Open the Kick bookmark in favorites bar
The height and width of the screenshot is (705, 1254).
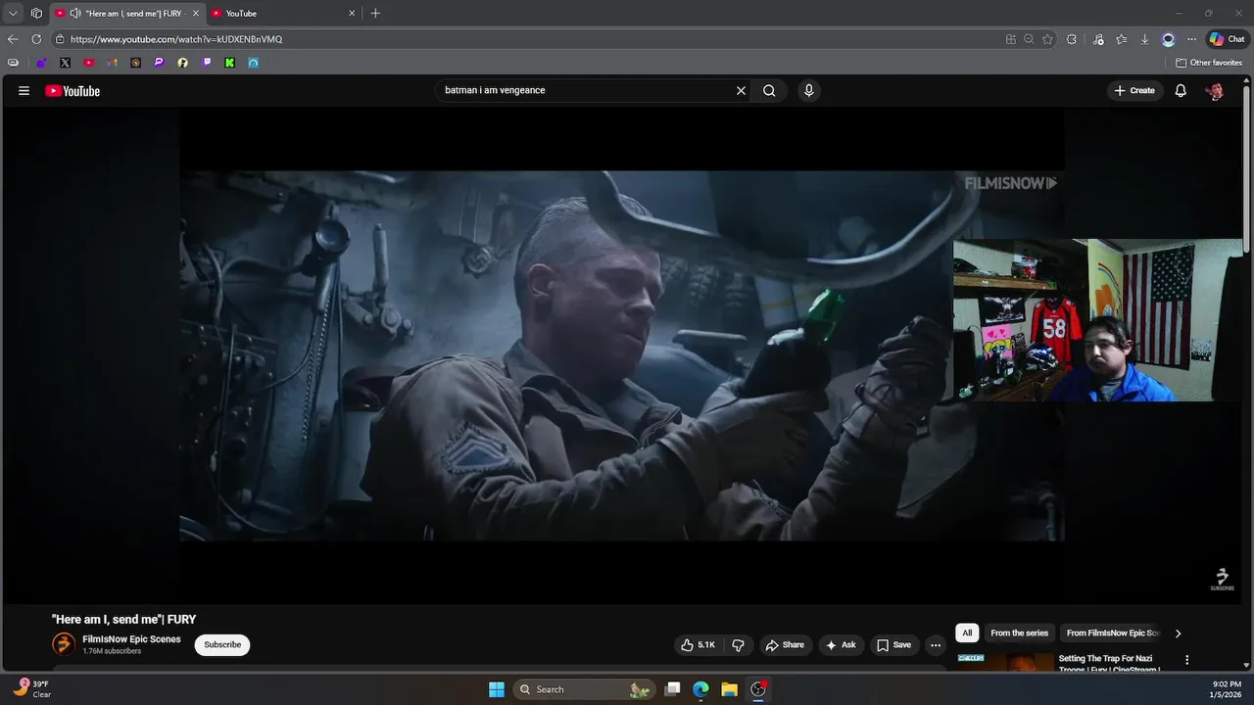coord(229,63)
